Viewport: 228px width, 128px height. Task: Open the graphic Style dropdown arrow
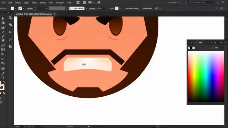pyautogui.click(x=120, y=9)
